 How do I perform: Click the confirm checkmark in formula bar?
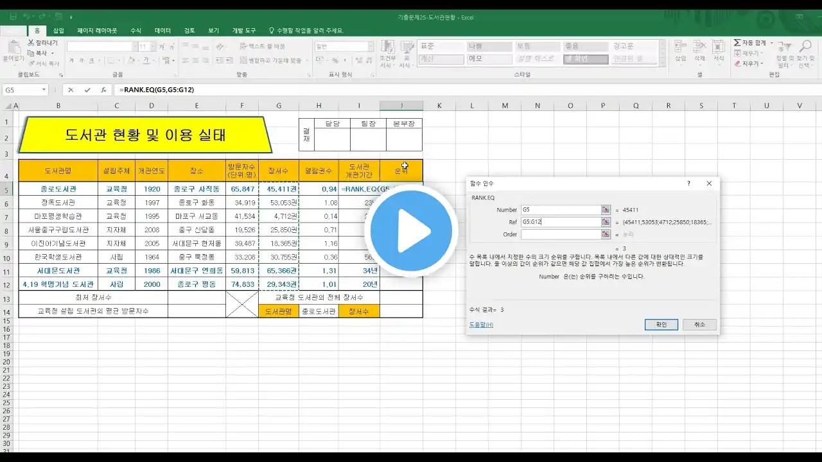coord(87,90)
